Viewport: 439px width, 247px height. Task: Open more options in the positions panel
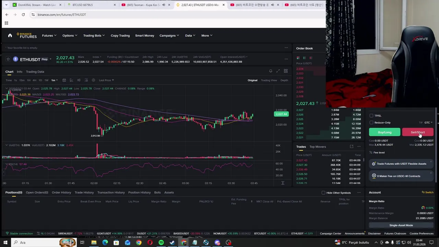tap(359, 192)
